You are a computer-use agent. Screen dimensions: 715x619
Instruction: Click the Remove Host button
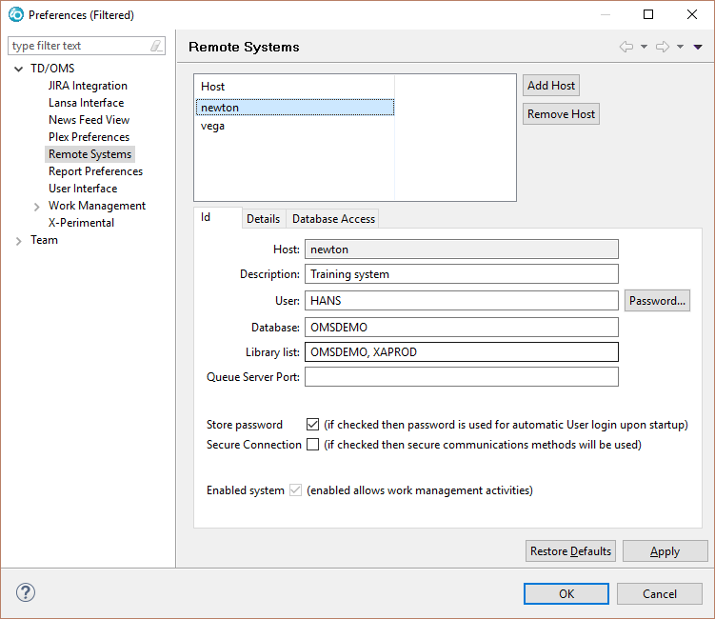tap(561, 114)
